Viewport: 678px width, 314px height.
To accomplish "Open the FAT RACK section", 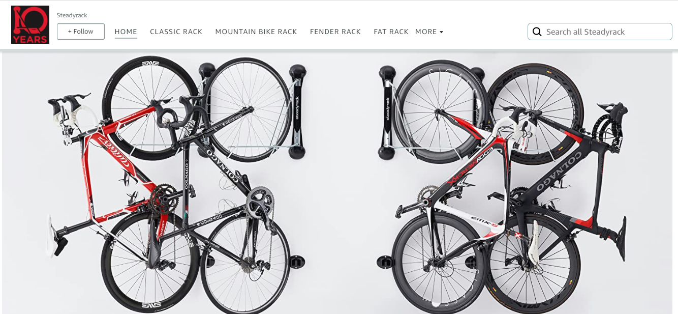I will coord(391,32).
